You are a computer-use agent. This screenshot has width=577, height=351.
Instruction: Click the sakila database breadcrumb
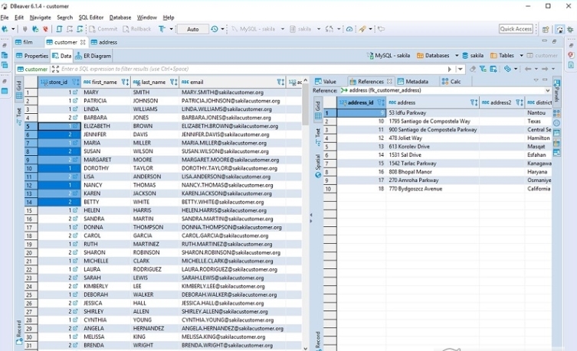473,55
